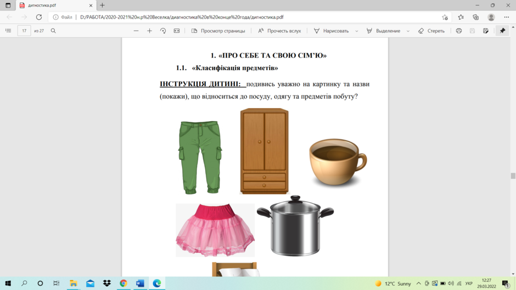Open a new browser tab
Viewport: 516px width, 290px height.
click(x=102, y=5)
